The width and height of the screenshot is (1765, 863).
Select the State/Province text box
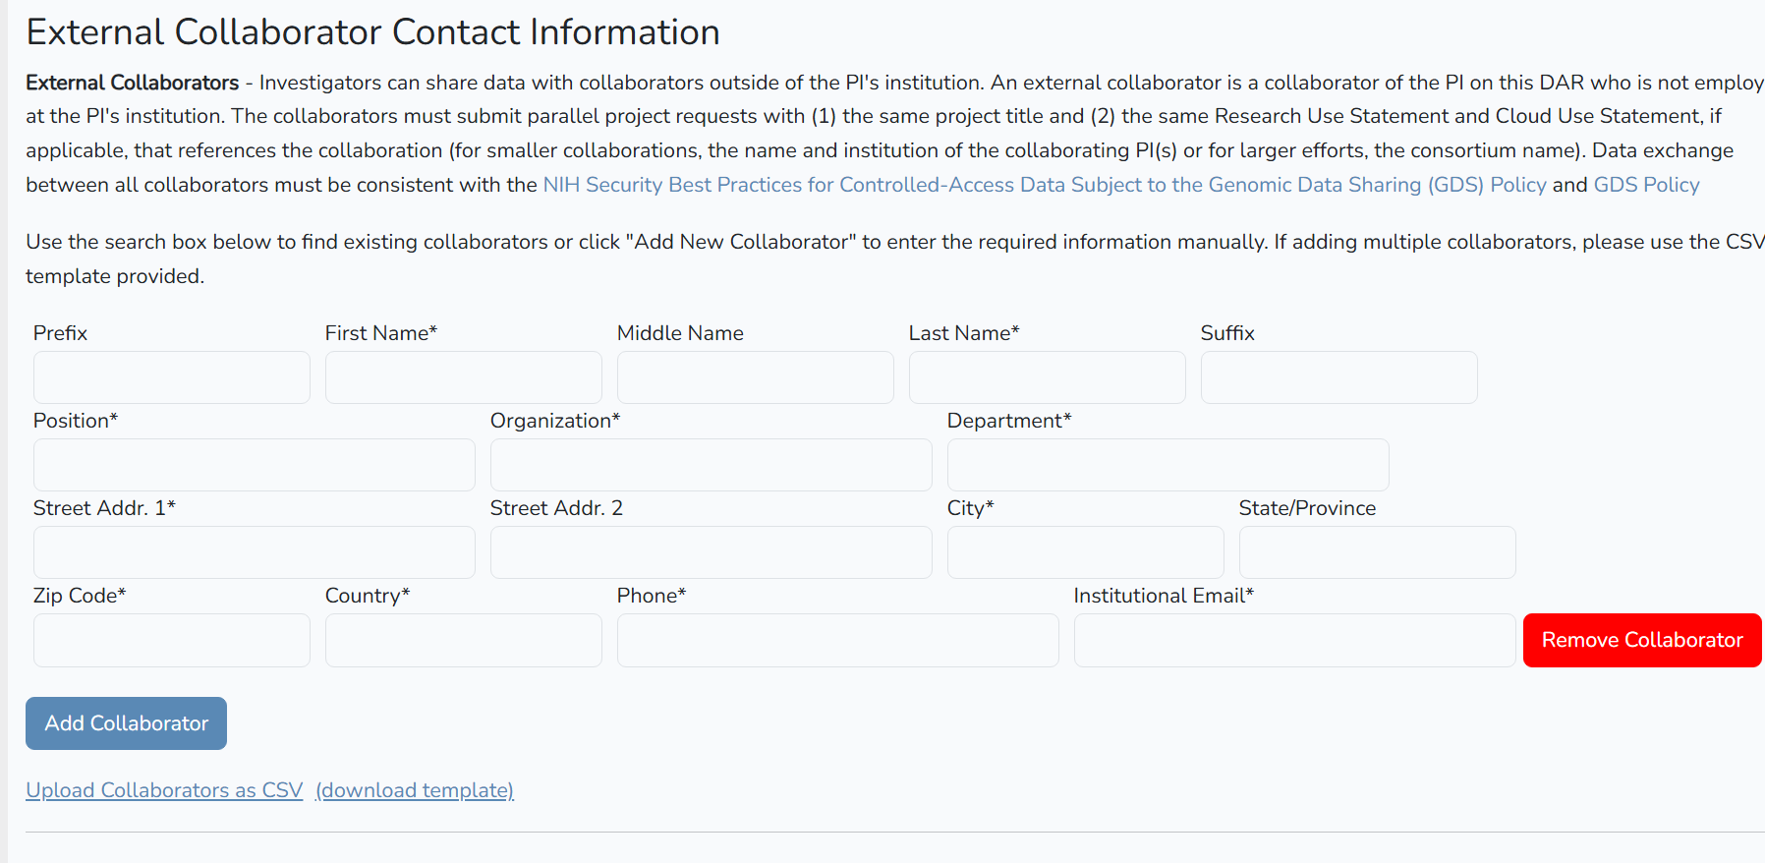(x=1377, y=552)
